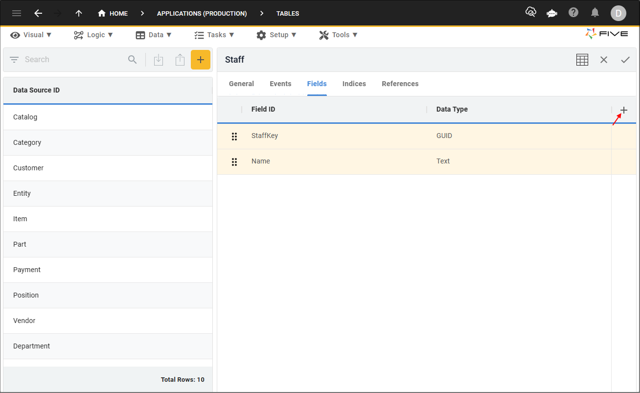Expand the Logic menu
This screenshot has width=640, height=393.
(93, 35)
